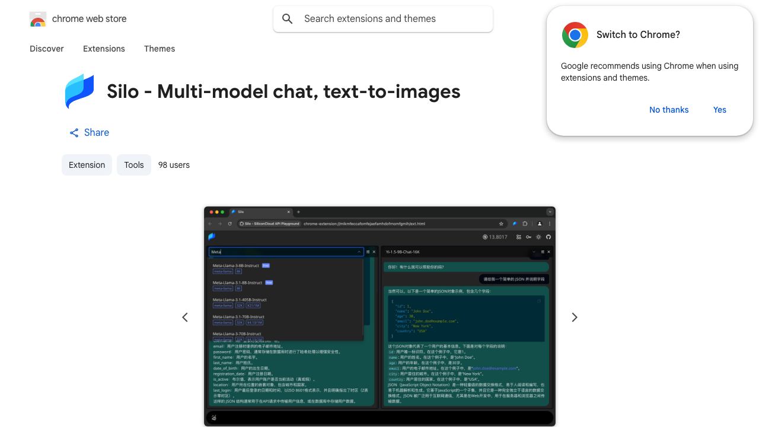The height and width of the screenshot is (427, 759).
Task: Share the Silo extension
Action: pyautogui.click(x=89, y=132)
